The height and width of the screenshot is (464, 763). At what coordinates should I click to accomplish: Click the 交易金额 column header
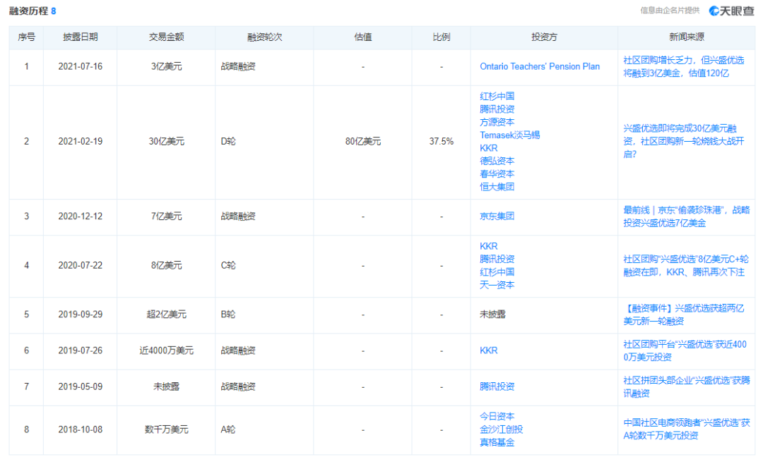pos(165,37)
